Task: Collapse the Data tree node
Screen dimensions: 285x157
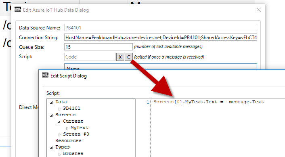Action: click(51, 103)
